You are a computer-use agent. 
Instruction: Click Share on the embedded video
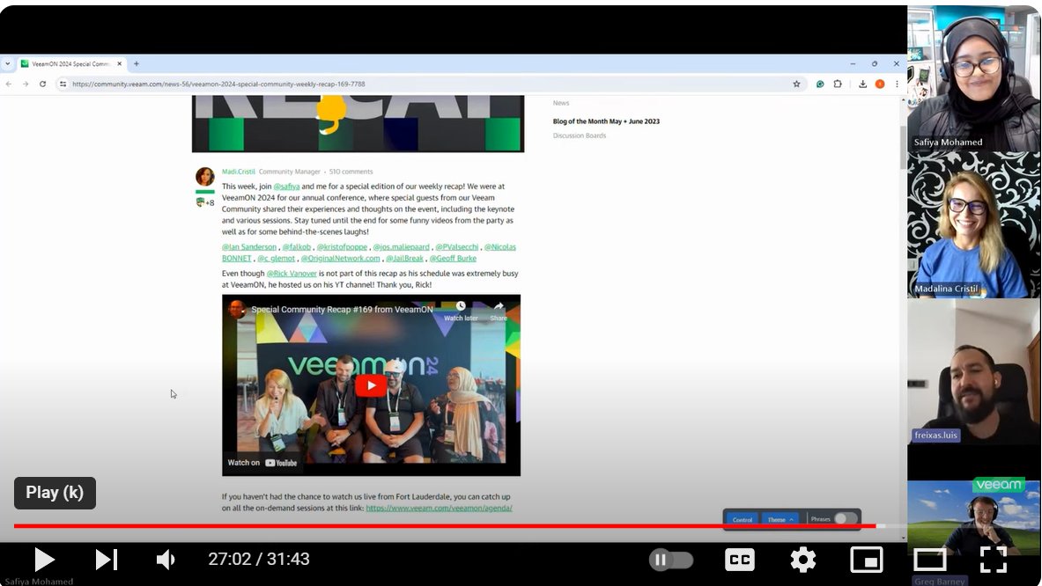499,311
